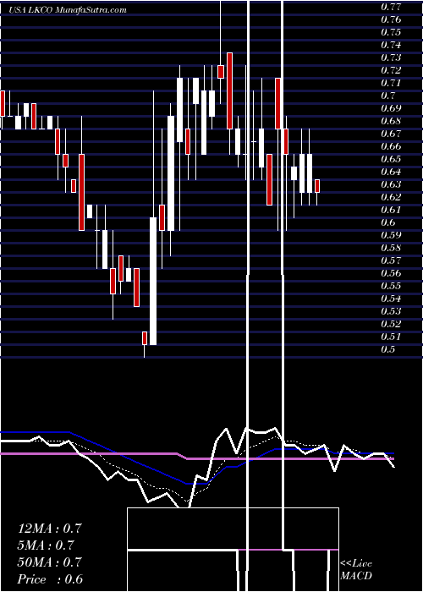
Task: Click the '5MA : 0.7' indicator text
Action: point(46,545)
